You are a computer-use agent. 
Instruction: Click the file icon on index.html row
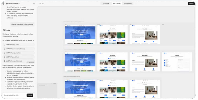coord(4,45)
